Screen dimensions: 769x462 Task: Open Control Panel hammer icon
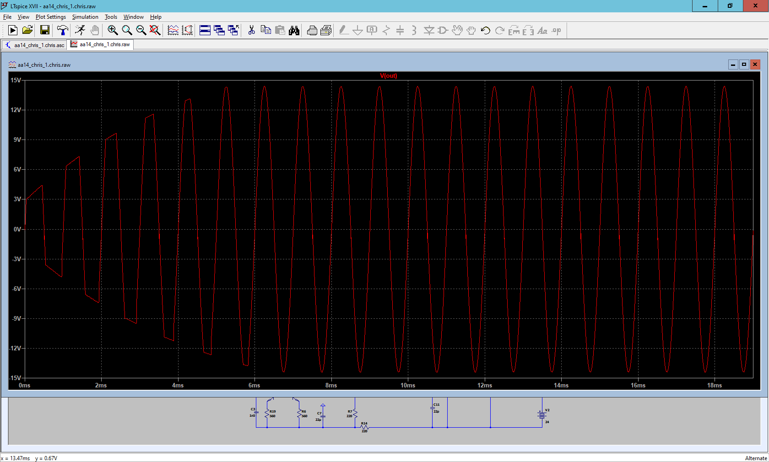point(63,30)
